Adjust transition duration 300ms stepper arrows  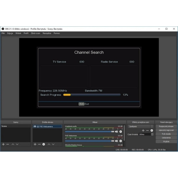tap(152, 134)
